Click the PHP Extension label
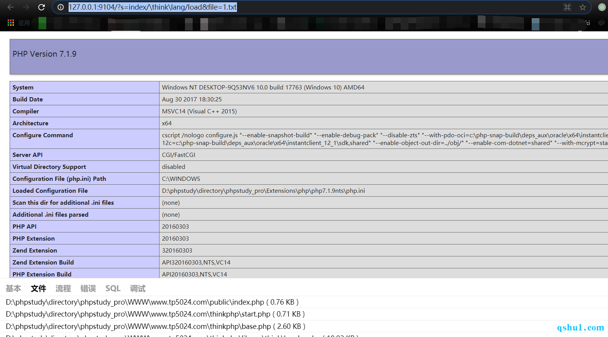Viewport: 608px width, 337px height. [34, 239]
